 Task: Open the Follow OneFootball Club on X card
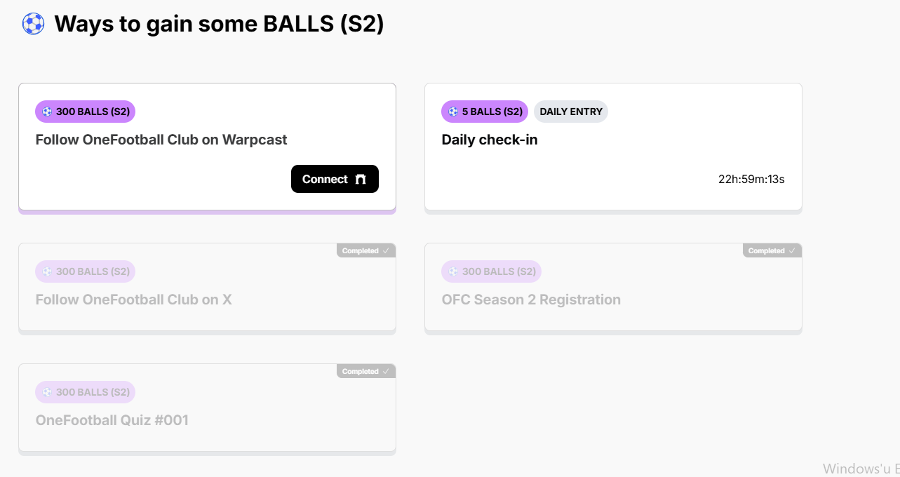coord(207,287)
